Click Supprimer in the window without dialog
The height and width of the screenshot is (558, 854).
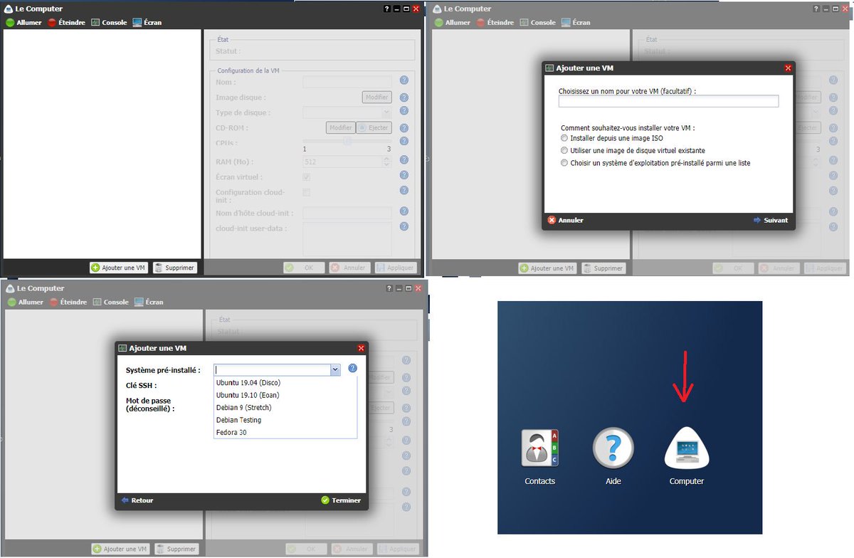(x=175, y=268)
